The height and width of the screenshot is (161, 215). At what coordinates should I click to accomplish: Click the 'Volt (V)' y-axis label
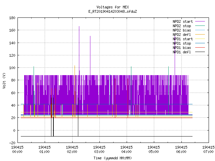point(4,80)
